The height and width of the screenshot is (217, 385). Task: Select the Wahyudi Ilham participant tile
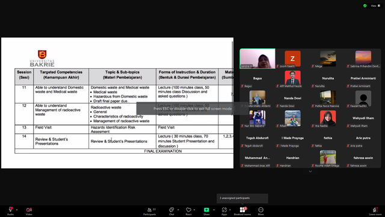pos(363,118)
